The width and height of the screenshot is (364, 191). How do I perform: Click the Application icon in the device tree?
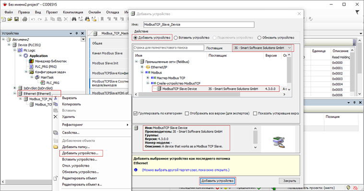(26, 56)
